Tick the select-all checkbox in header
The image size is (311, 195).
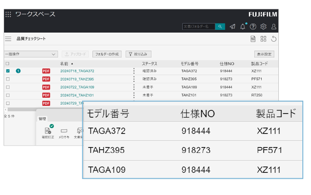[x=8, y=64]
